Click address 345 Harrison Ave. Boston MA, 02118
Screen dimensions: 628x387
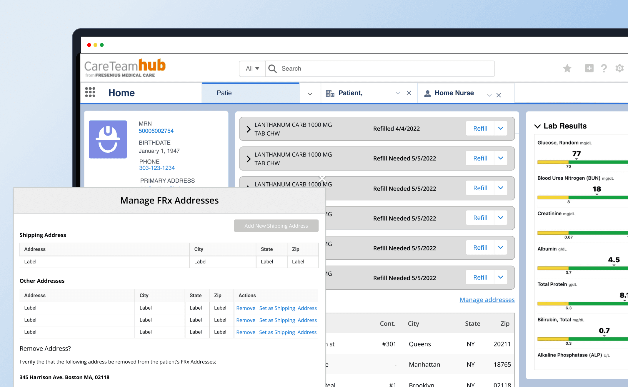point(64,377)
